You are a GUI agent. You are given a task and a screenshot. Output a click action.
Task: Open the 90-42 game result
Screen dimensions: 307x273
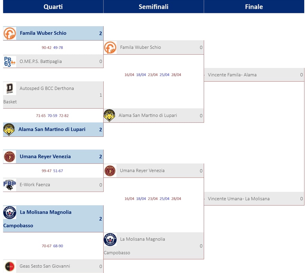(x=46, y=48)
